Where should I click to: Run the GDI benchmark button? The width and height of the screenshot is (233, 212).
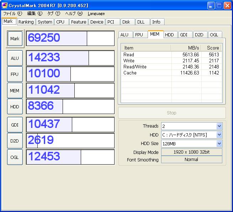point(15,125)
